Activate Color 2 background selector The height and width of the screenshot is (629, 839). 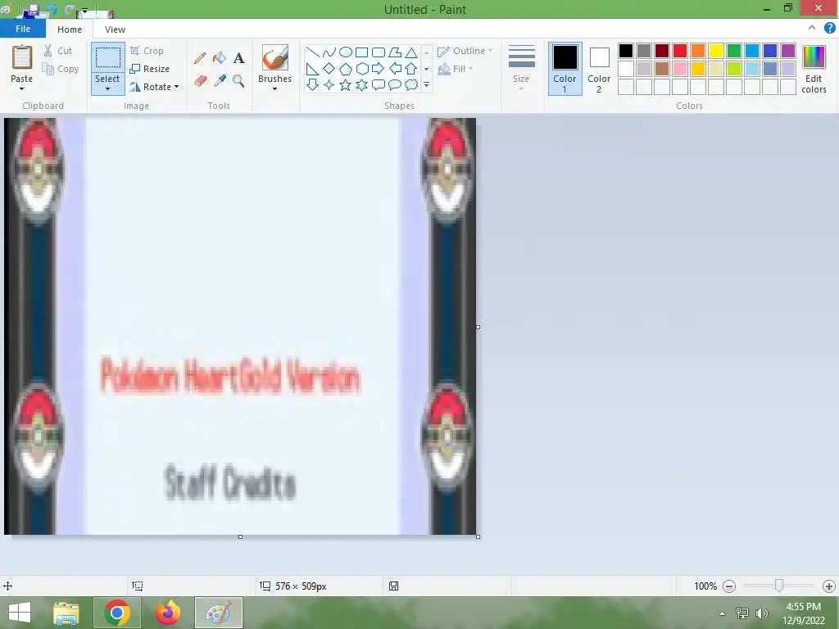coord(599,69)
